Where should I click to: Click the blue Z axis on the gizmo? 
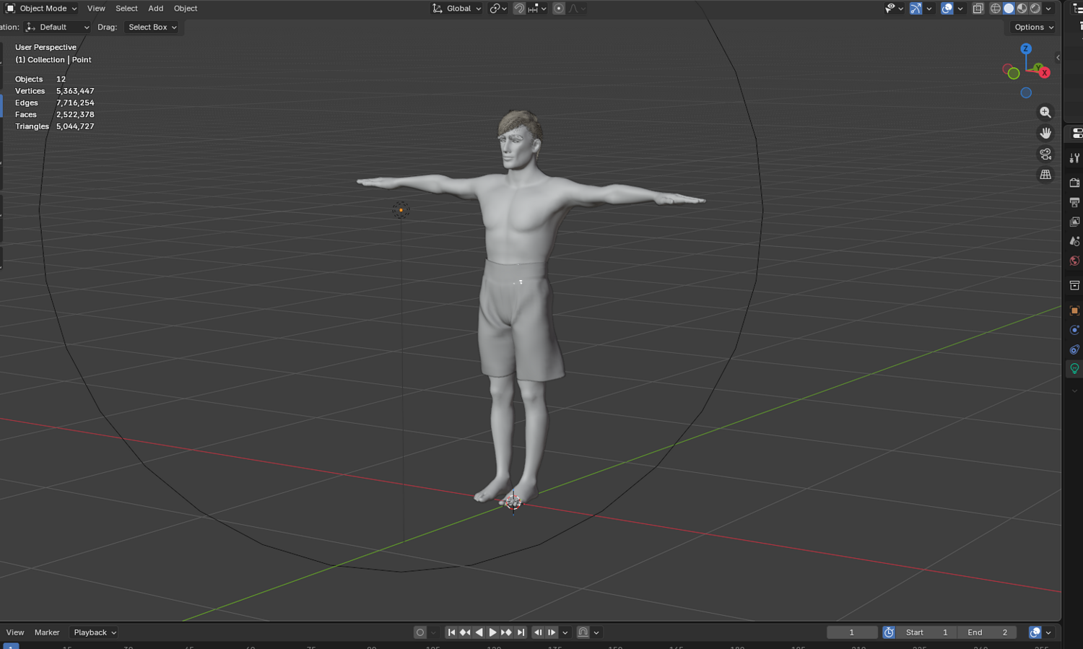coord(1026,48)
